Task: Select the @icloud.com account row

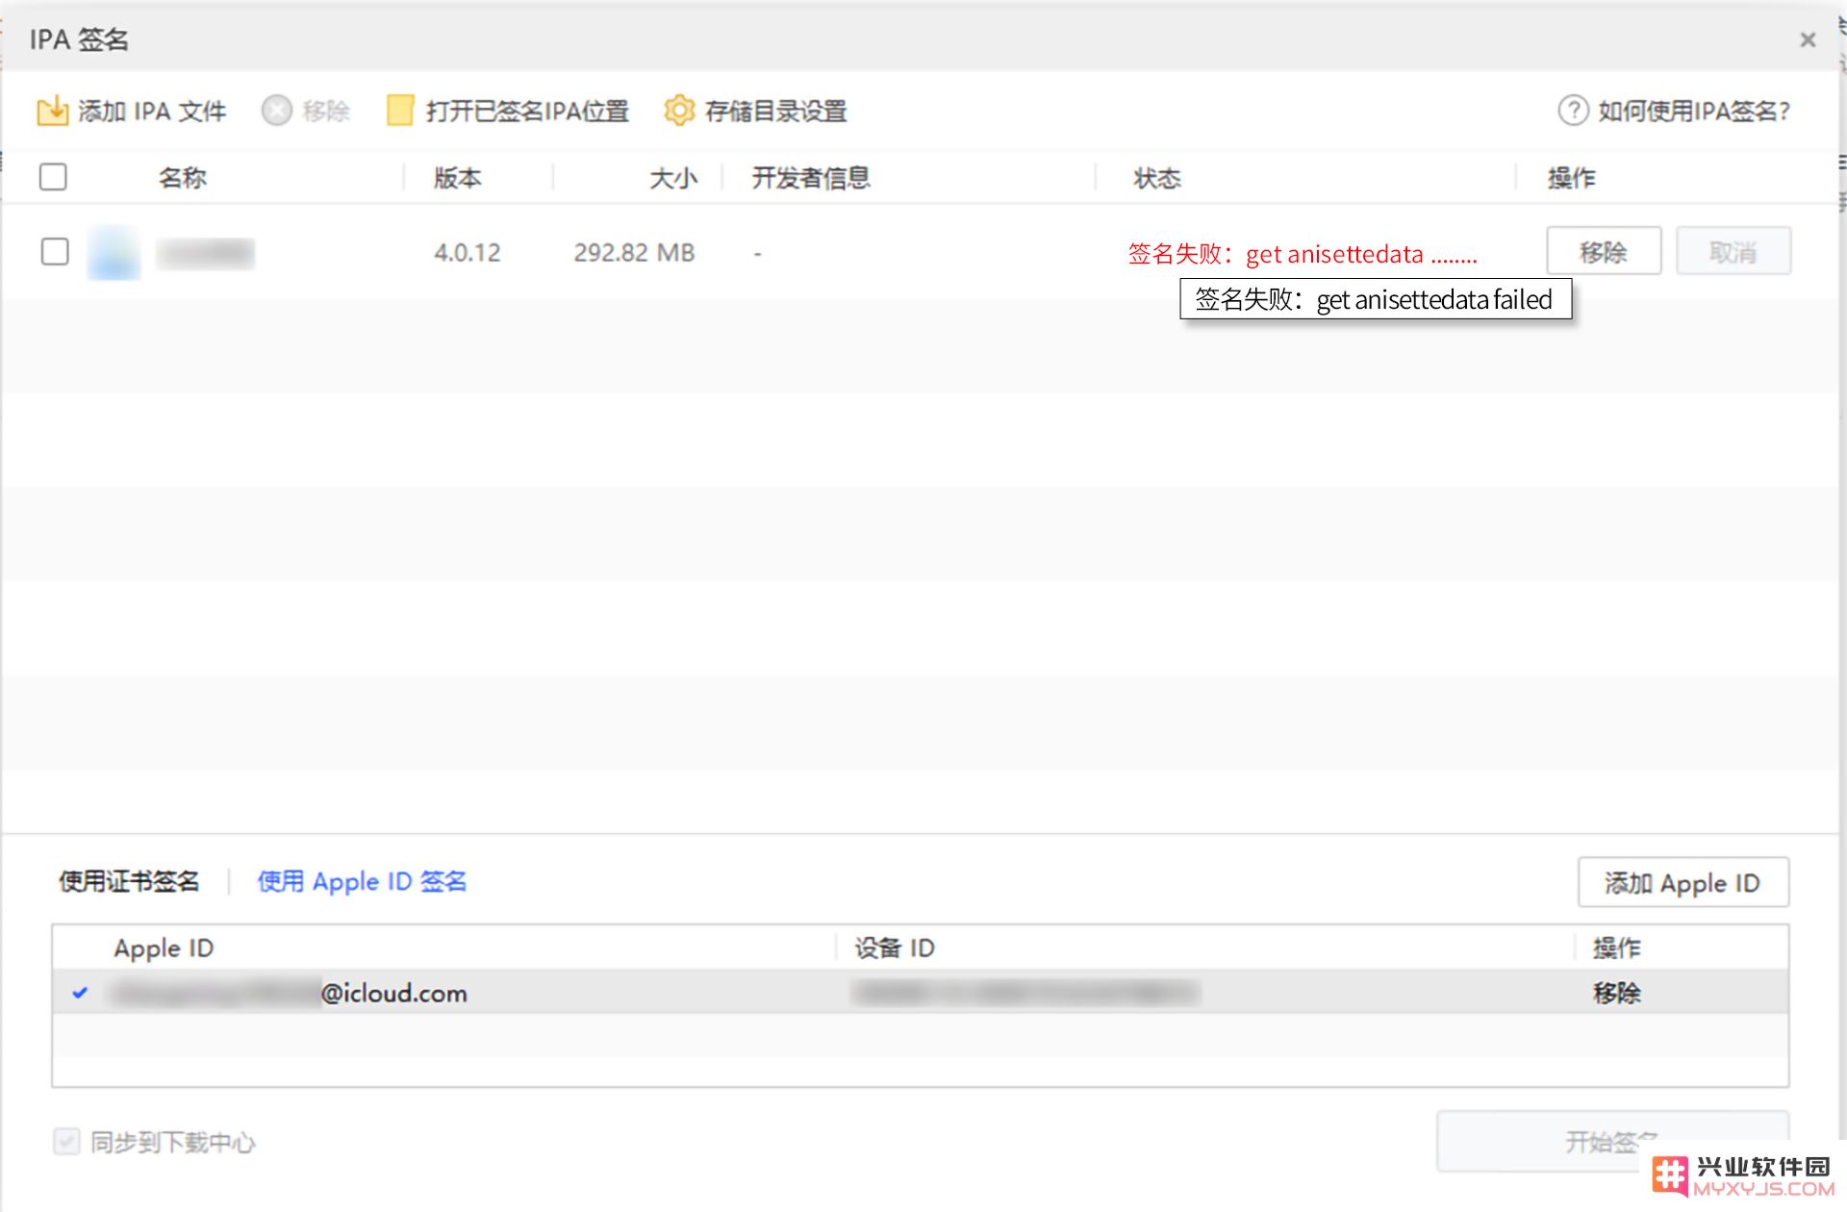Action: [921, 992]
